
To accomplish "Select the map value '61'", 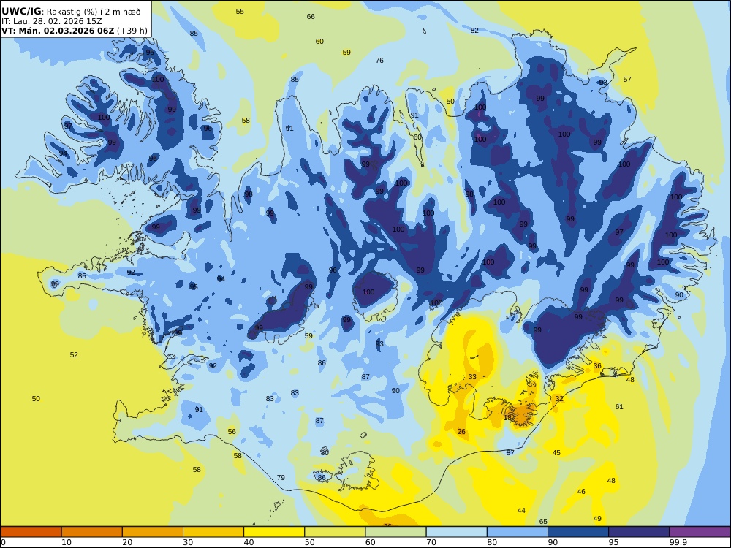I will (619, 407).
